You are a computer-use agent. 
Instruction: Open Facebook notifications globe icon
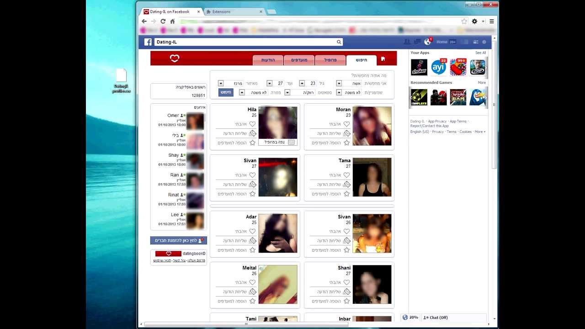(x=427, y=42)
